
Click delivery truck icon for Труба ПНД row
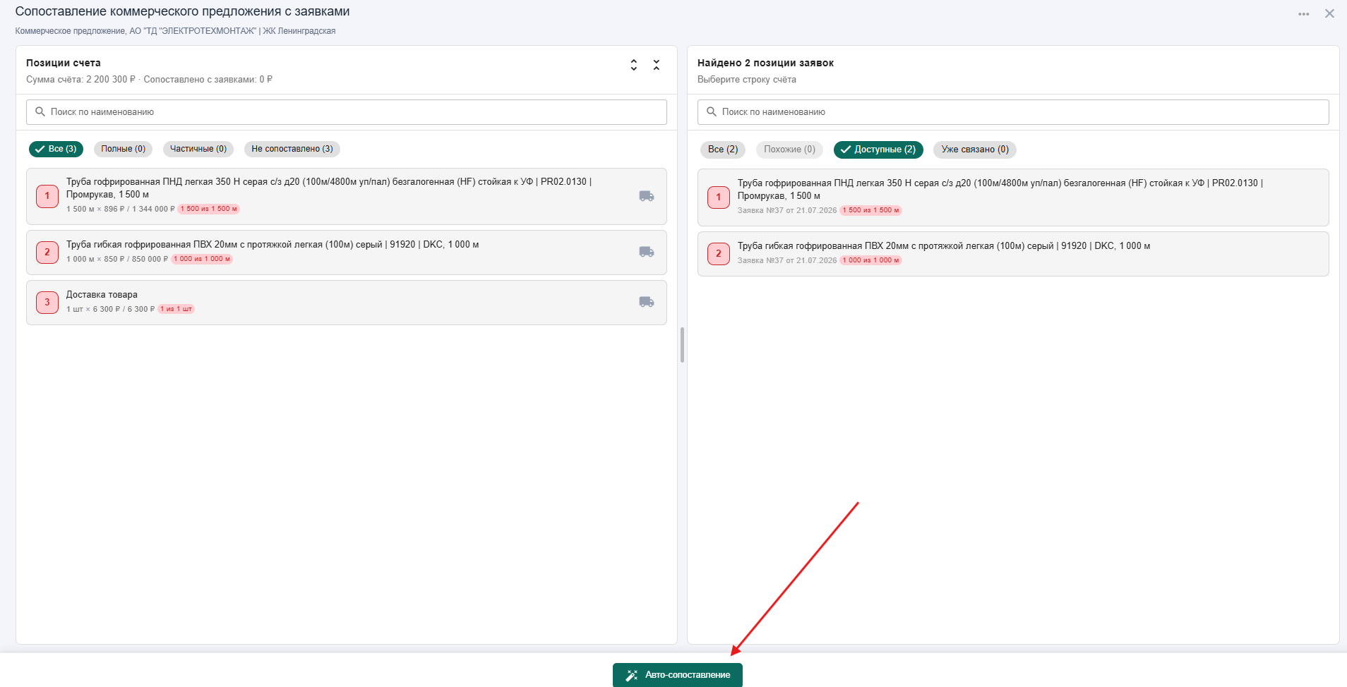(x=647, y=196)
